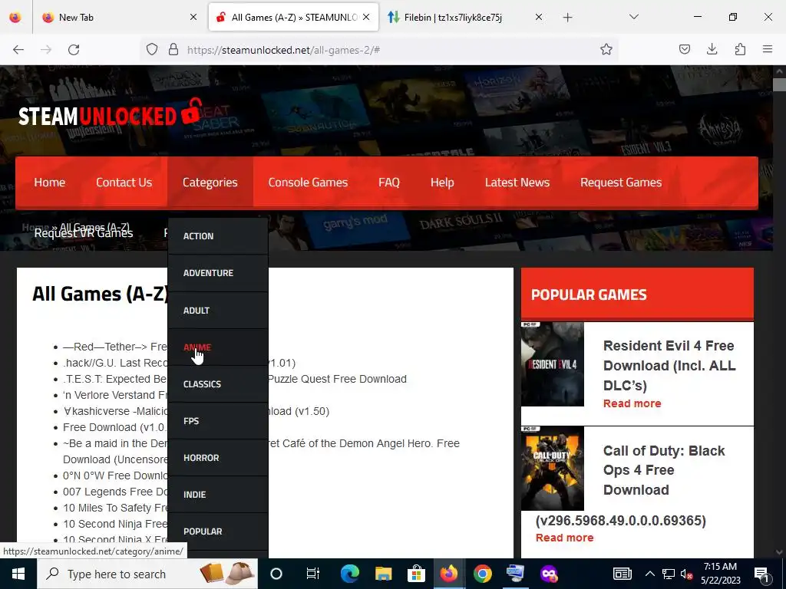Bookmark this page with star icon
Image resolution: width=786 pixels, height=589 pixels.
click(x=606, y=50)
